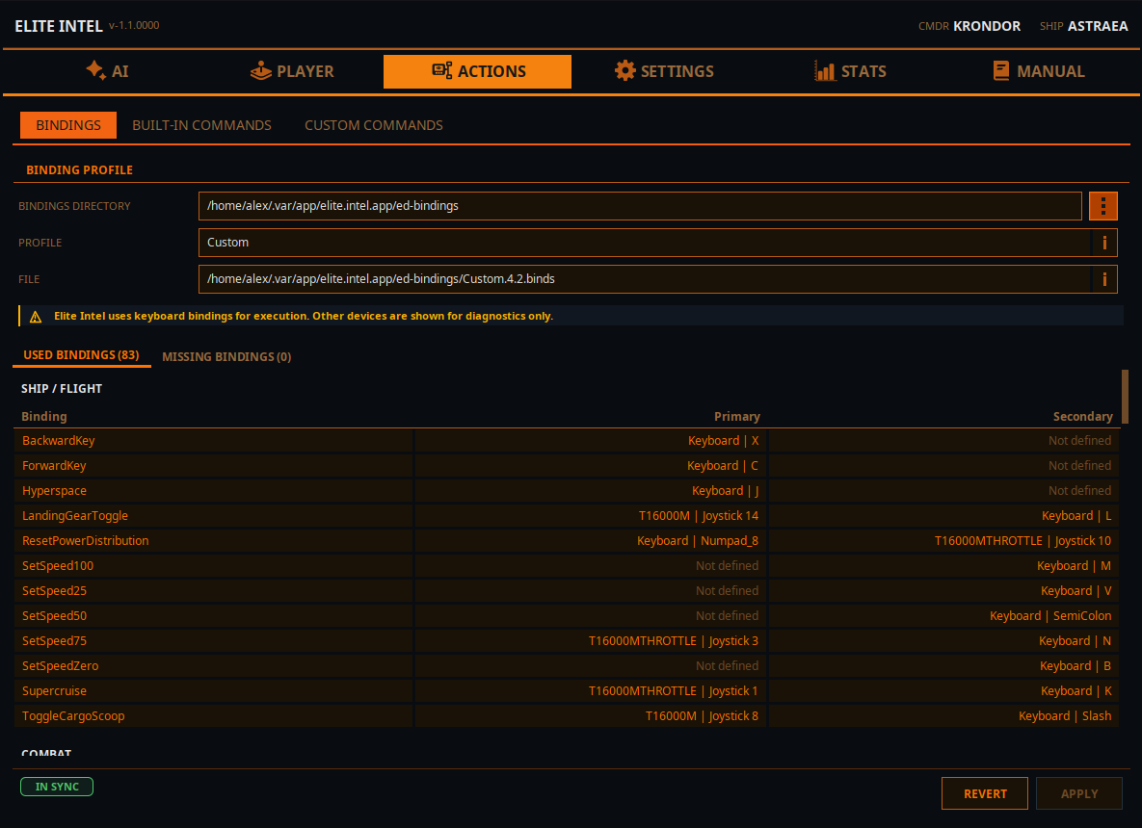1142x828 pixels.
Task: Click secondary cell T16000MTHROTTLE | Joystick 10
Action: [x=943, y=540]
